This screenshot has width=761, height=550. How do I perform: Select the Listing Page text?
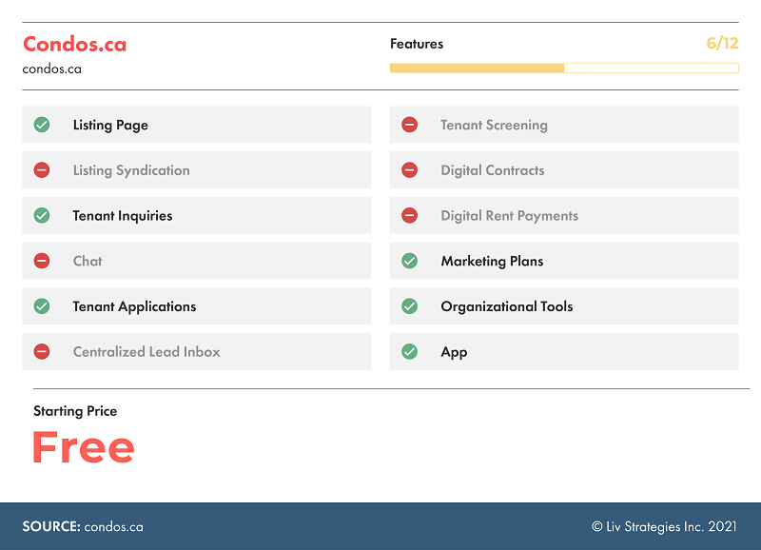click(110, 126)
